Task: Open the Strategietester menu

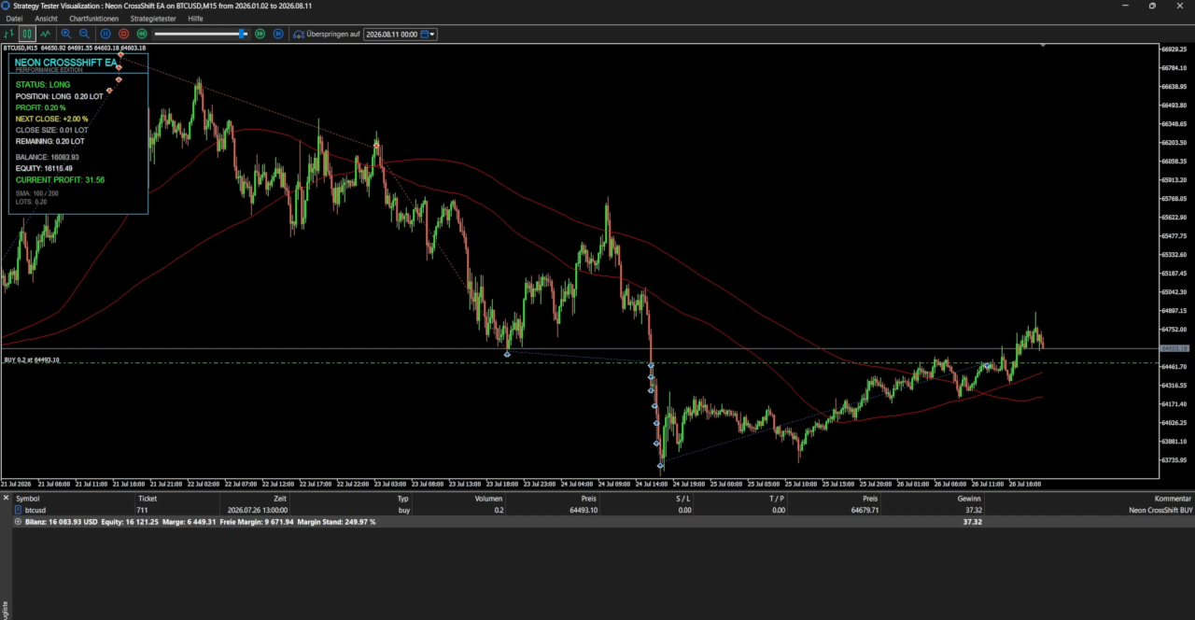Action: coord(153,19)
